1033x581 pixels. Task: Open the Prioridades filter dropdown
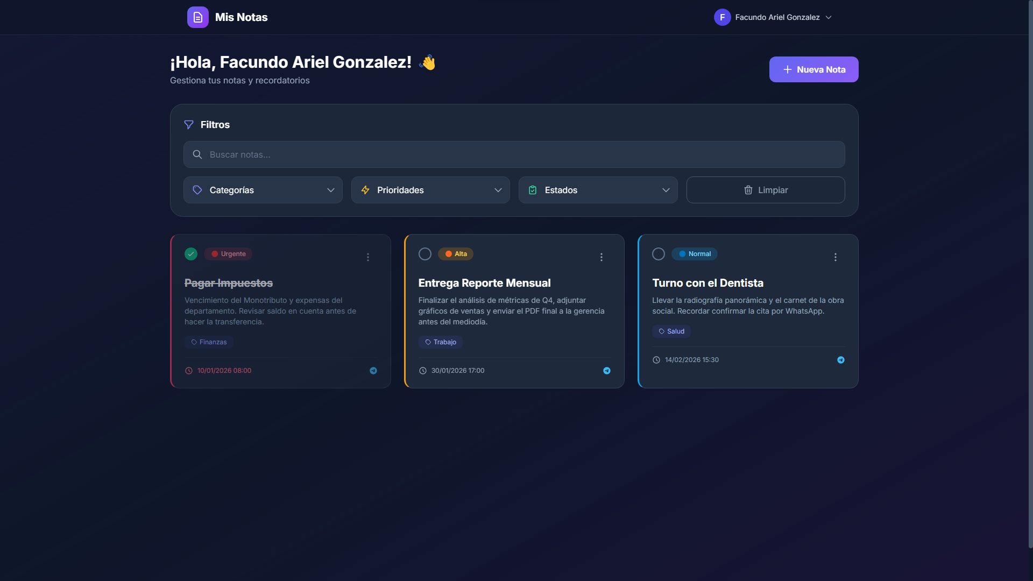pos(430,190)
